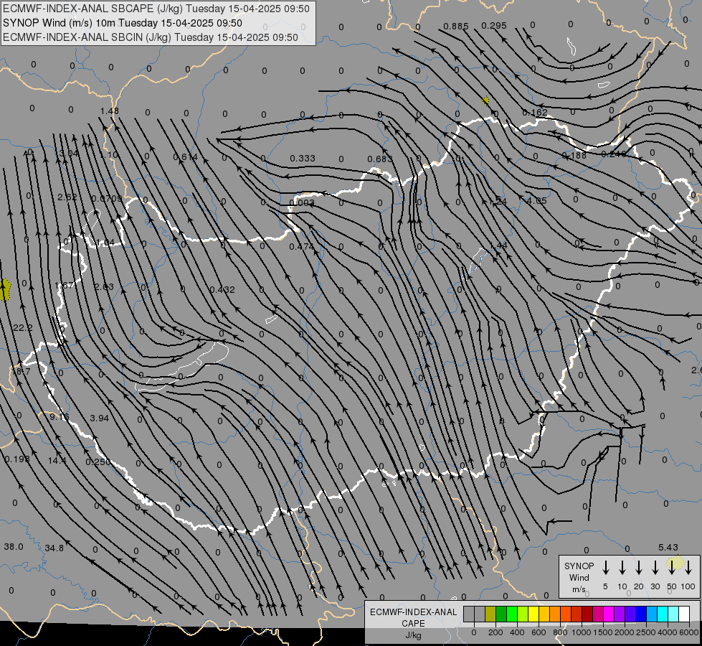Click the small olive CAPE patch above 0.162
This screenshot has height=646, width=702.
485,101
